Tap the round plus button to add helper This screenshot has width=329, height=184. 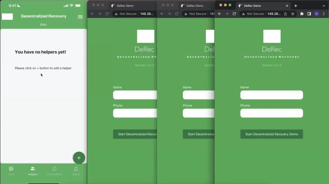(x=79, y=158)
